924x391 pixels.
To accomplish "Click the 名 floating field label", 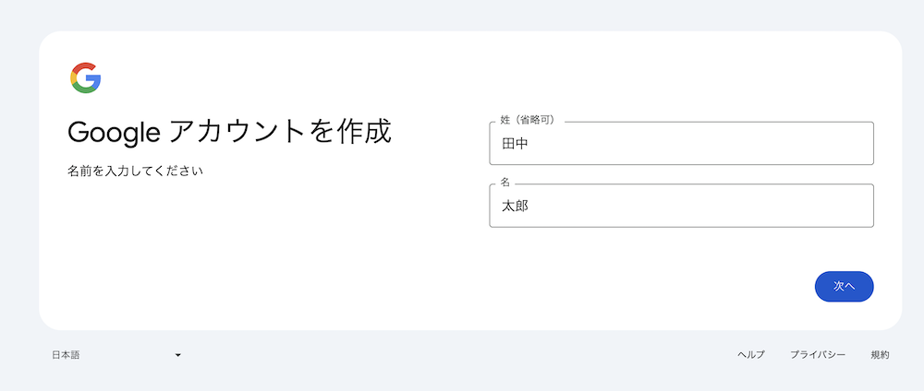I will pos(505,183).
